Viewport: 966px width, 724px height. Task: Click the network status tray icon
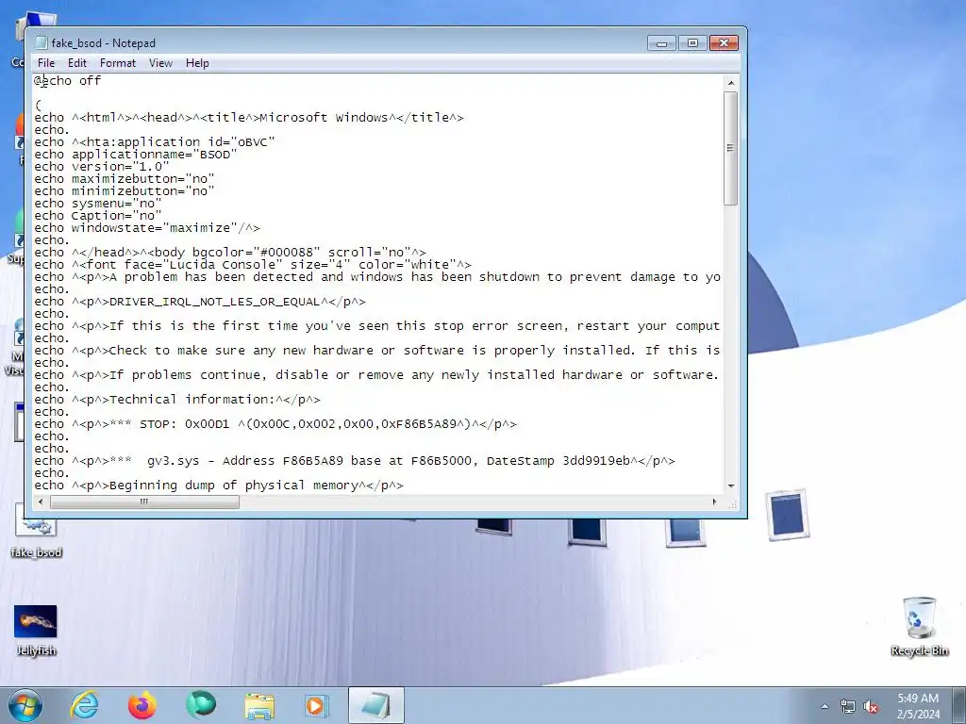click(848, 706)
